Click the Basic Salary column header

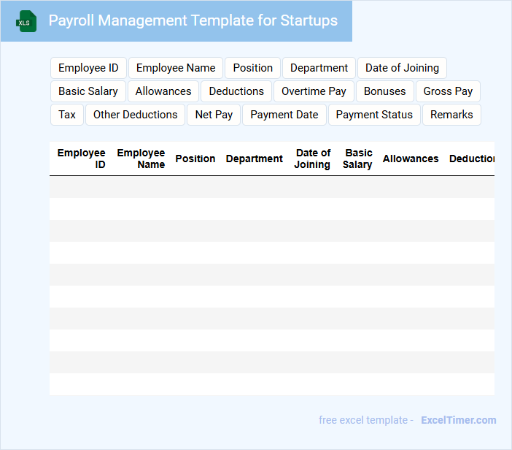(x=358, y=159)
